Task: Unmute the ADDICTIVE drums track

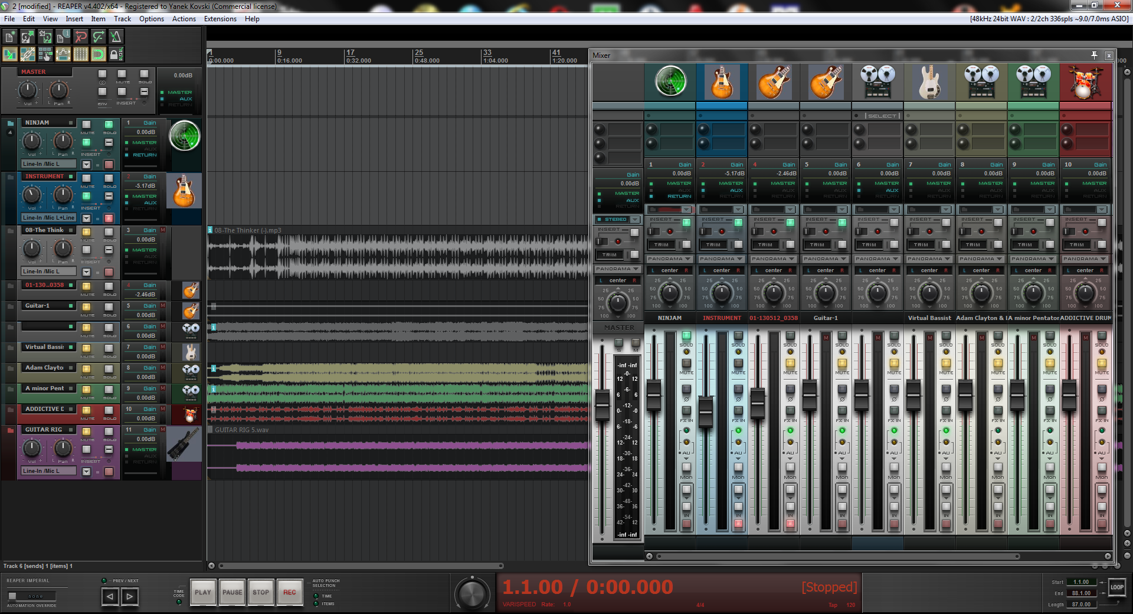Action: pos(87,410)
